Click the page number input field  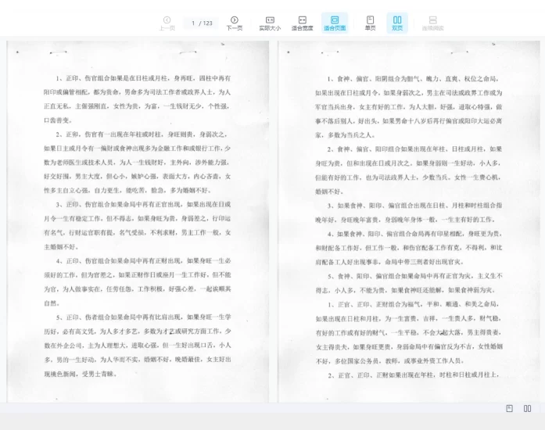193,23
